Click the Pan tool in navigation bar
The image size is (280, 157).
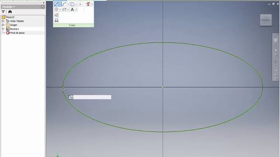tap(276, 50)
